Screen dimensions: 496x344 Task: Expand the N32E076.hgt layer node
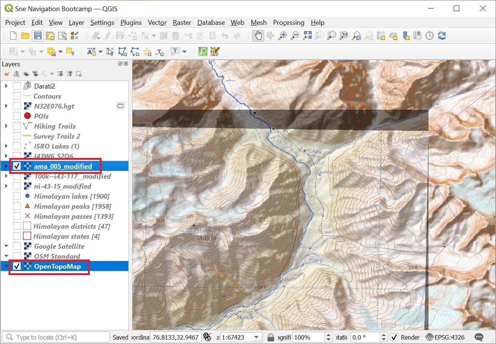tap(6, 106)
